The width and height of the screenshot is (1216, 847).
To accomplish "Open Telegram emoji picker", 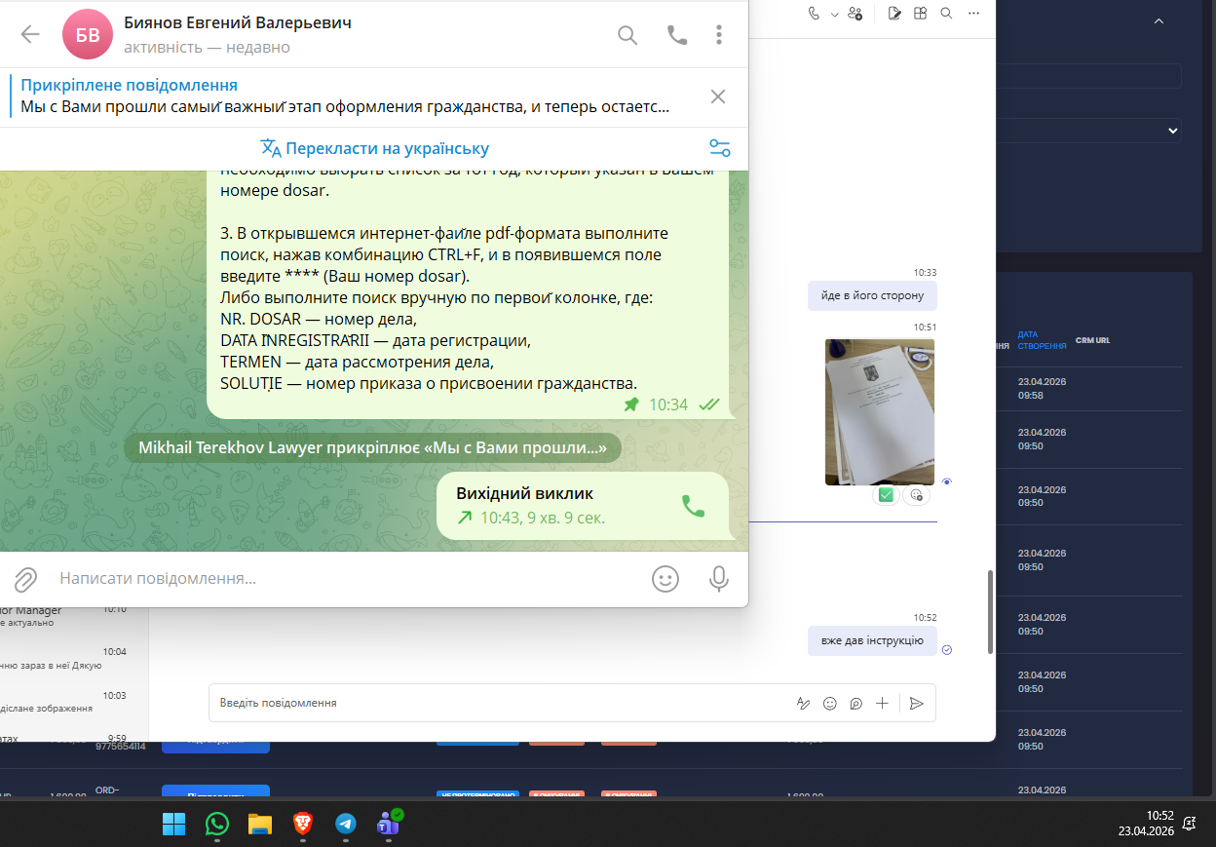I will (x=665, y=579).
